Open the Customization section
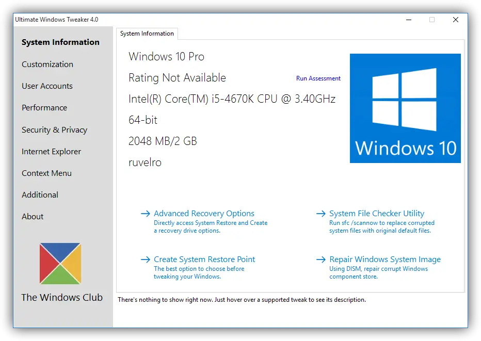 point(47,64)
